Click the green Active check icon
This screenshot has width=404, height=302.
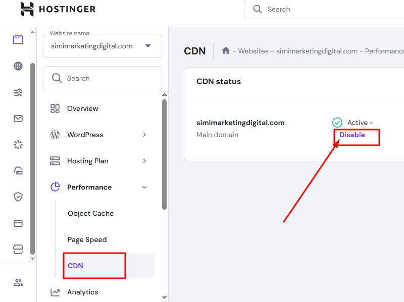pyautogui.click(x=337, y=123)
